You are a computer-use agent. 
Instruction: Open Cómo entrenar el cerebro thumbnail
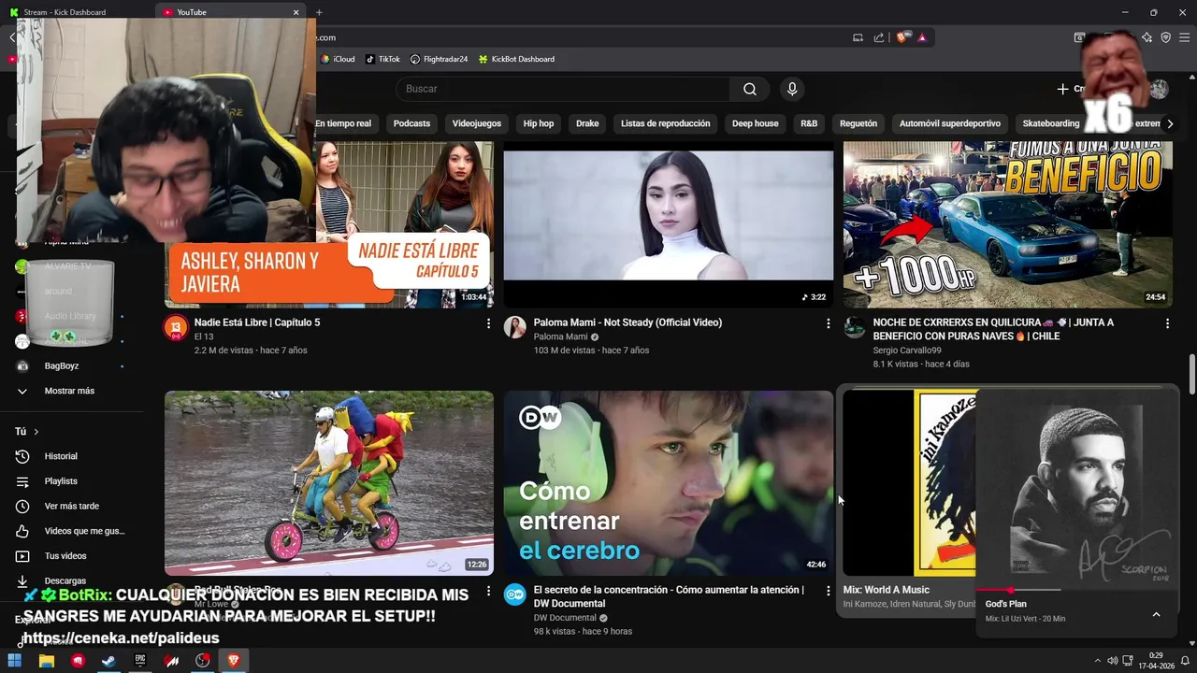pyautogui.click(x=669, y=483)
